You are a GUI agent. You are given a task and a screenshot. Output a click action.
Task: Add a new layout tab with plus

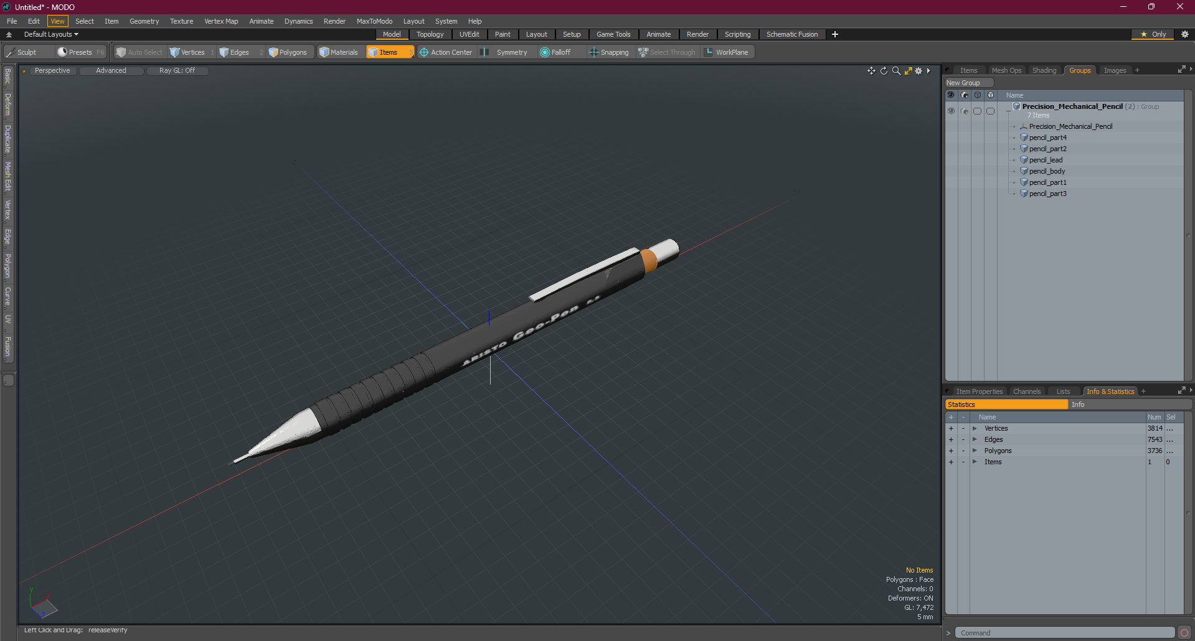pyautogui.click(x=835, y=34)
